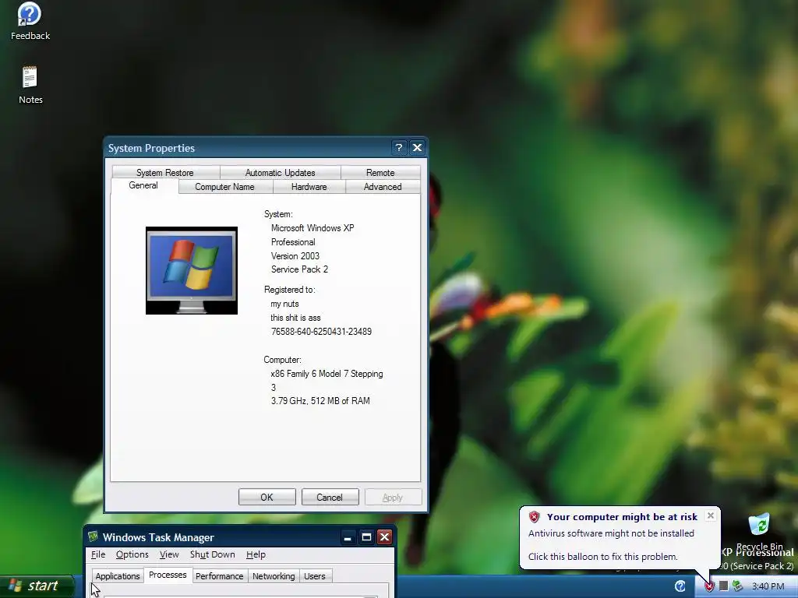Switch to the System Restore tab

tap(165, 172)
